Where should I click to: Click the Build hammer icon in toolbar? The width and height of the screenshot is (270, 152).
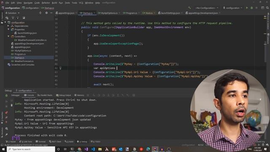click(189, 8)
